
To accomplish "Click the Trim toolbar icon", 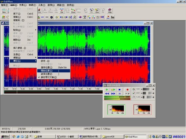I will pos(67,11).
